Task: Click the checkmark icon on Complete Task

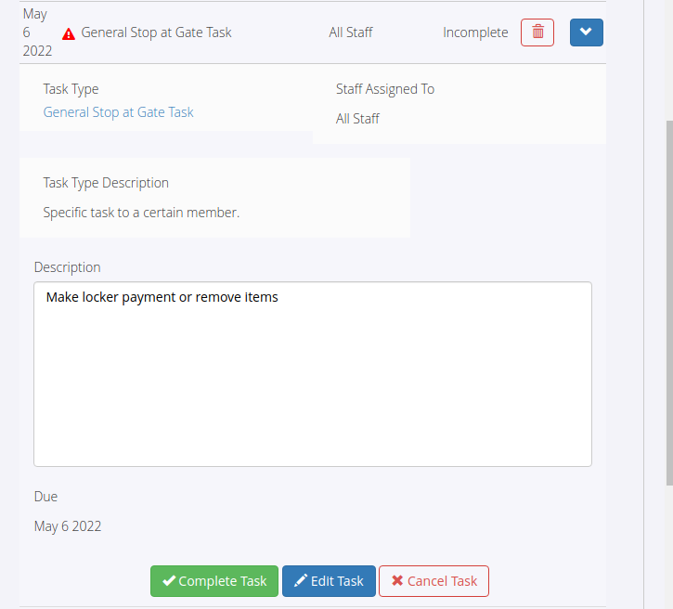Action: [169, 580]
